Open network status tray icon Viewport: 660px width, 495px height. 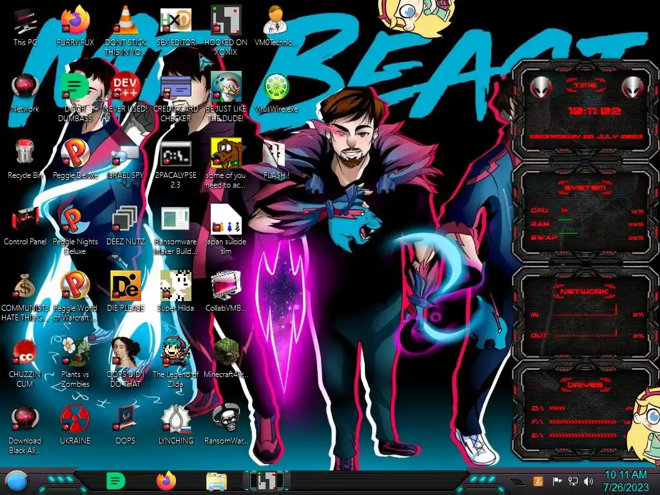[x=572, y=481]
